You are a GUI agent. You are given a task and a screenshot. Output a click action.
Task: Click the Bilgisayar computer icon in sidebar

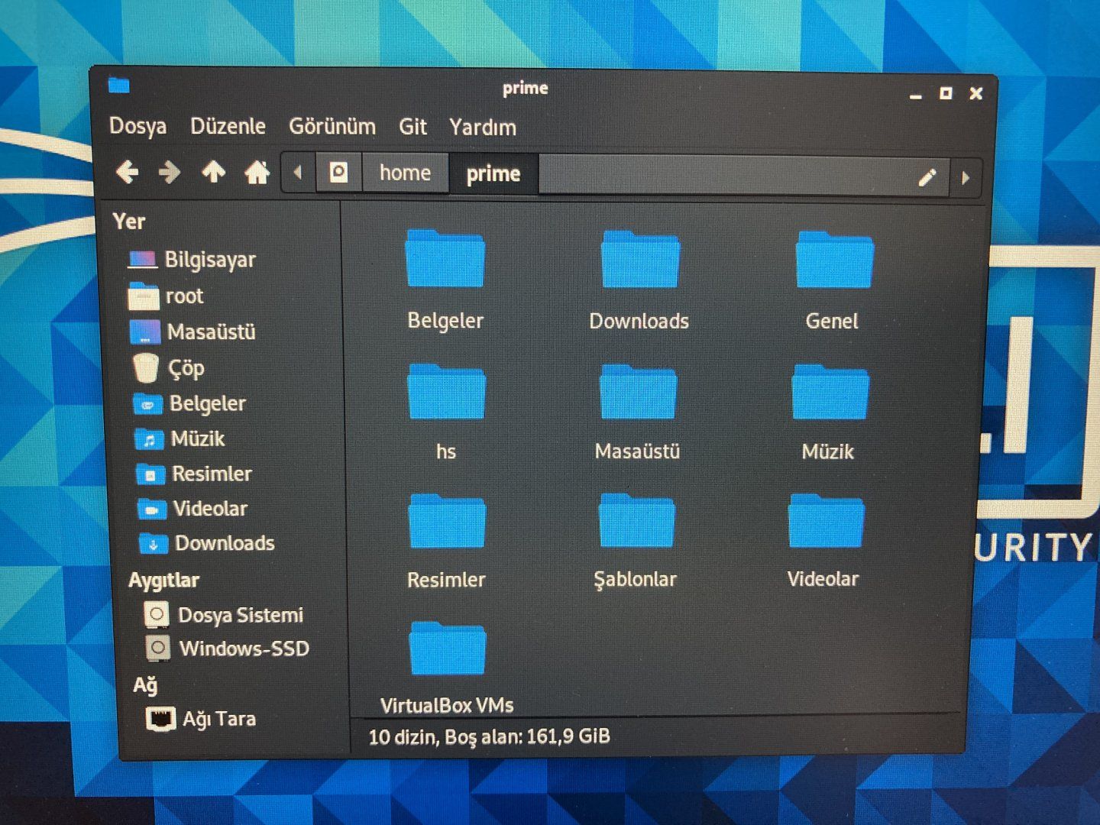point(143,260)
